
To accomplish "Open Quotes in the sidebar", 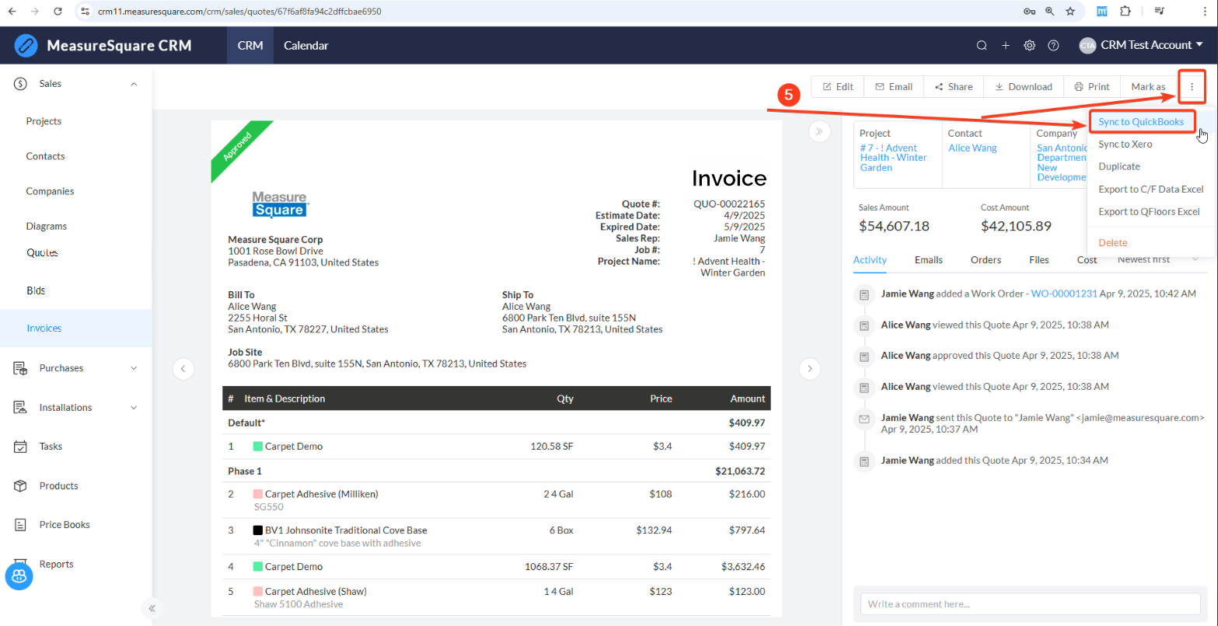I will (43, 252).
